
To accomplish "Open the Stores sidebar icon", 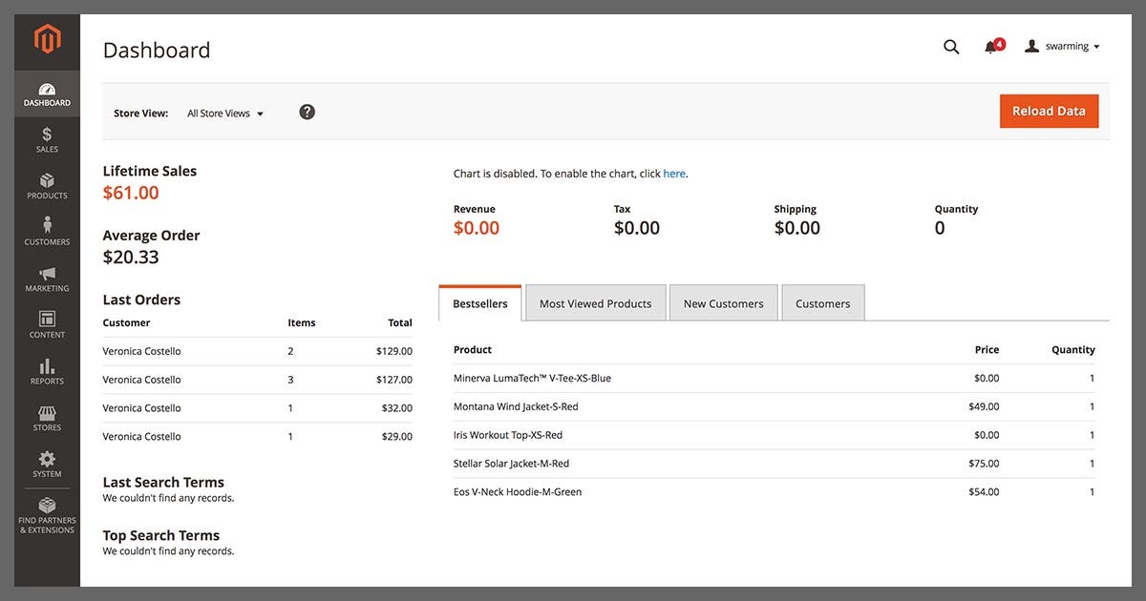I will pyautogui.click(x=47, y=413).
